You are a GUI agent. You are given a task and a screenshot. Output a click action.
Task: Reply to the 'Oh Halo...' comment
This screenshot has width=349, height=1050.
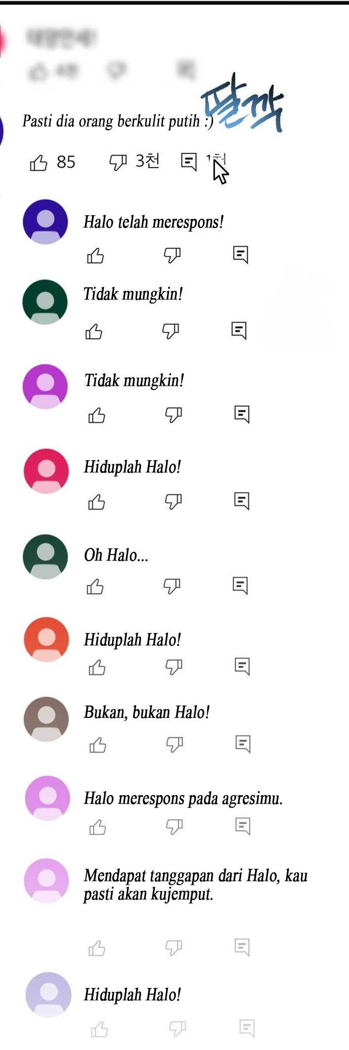[x=240, y=585]
